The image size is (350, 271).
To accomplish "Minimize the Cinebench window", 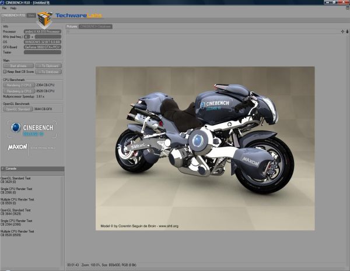I will (x=328, y=2).
